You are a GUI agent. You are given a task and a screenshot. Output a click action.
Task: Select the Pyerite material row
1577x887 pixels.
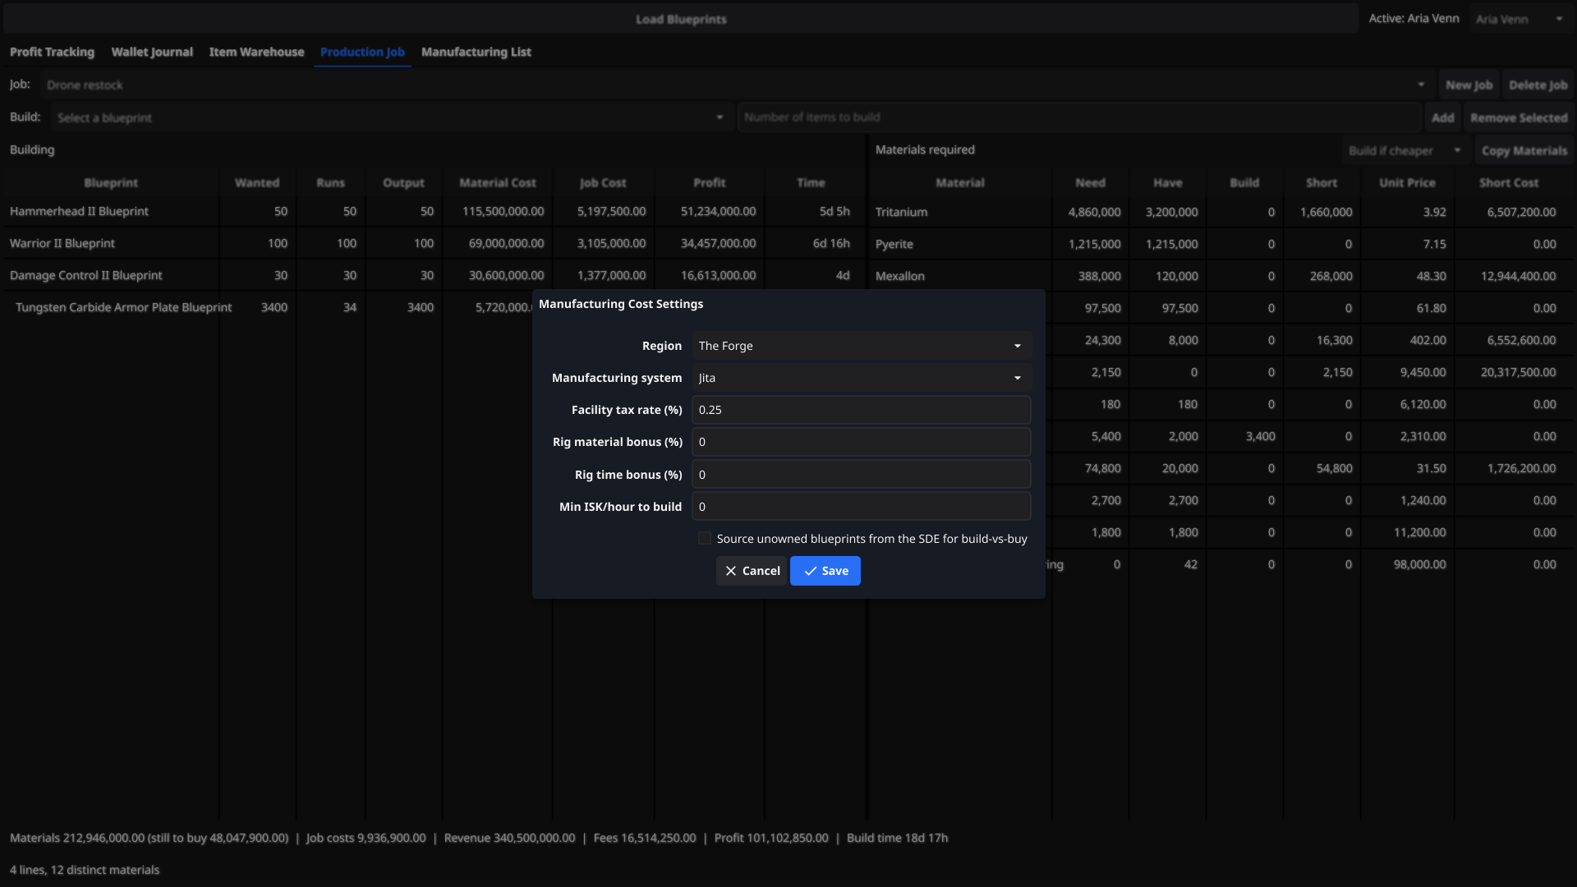coord(1221,244)
